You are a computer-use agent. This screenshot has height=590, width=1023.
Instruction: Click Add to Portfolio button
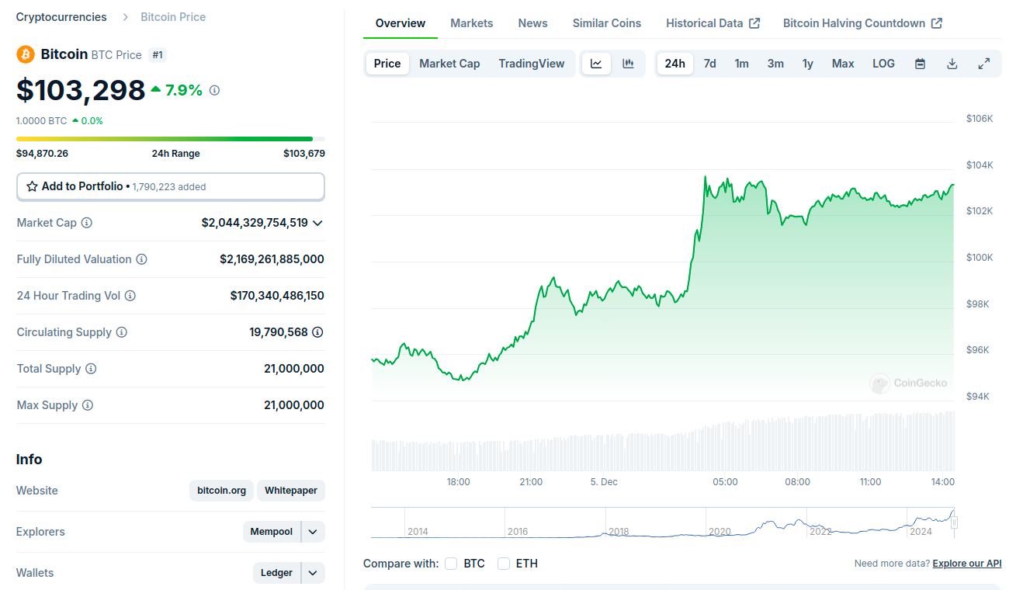pos(171,186)
